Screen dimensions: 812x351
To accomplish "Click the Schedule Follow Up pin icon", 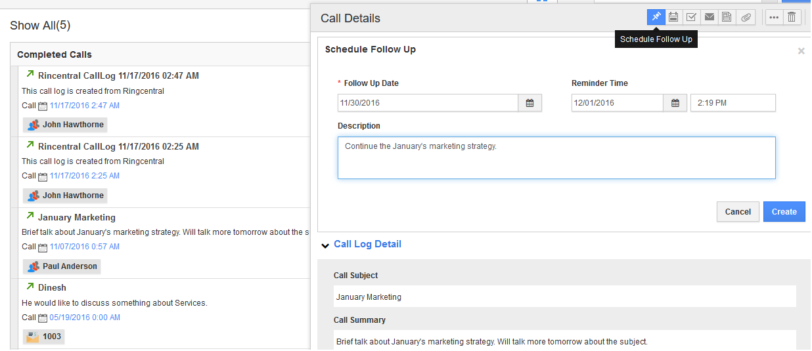I will 656,18.
